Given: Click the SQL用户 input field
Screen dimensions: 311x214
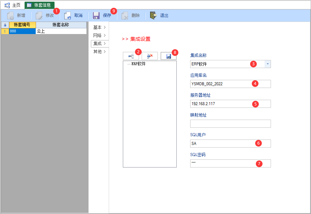Looking at the screenshot, I should tap(230, 143).
